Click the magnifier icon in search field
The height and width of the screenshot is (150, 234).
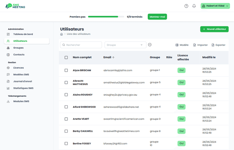point(64,45)
